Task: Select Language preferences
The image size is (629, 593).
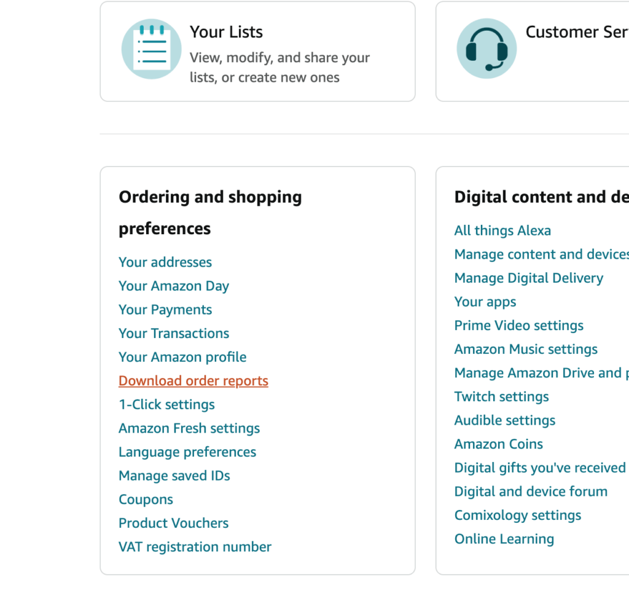Action: pos(187,452)
